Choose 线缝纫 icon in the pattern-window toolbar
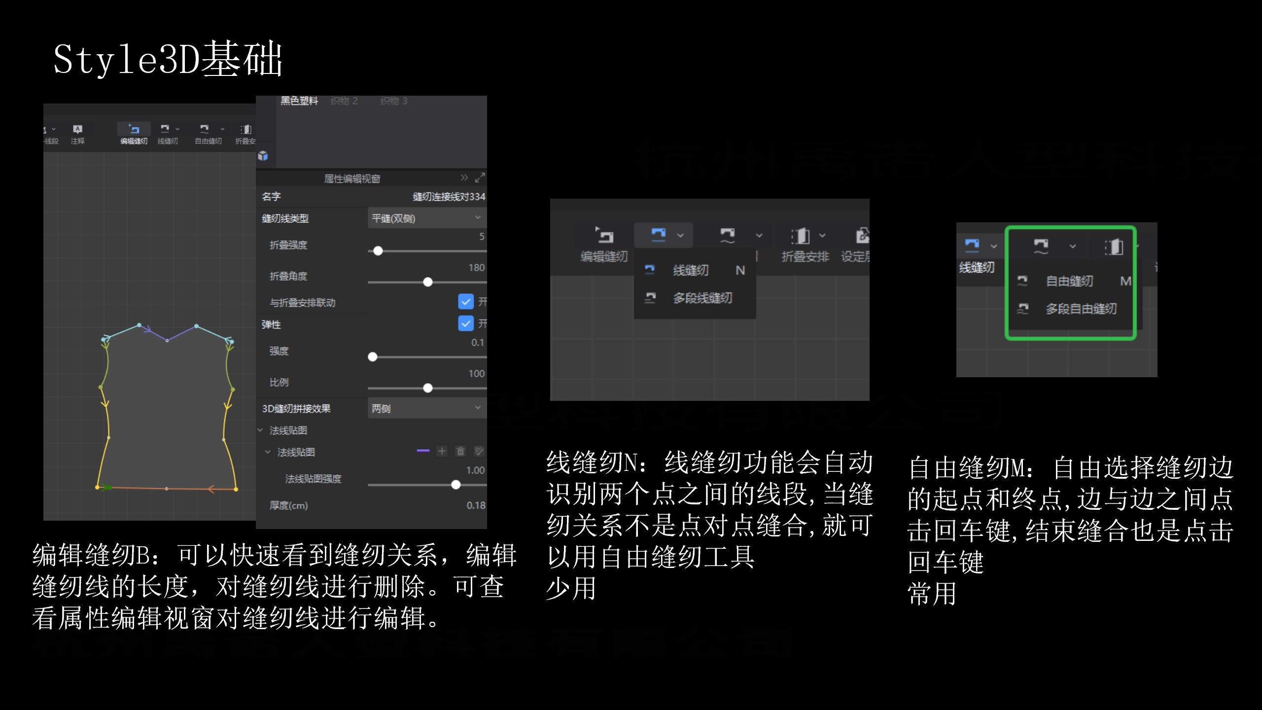 click(x=165, y=129)
